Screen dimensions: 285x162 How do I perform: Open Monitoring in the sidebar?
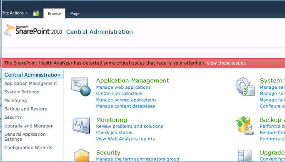tap(15, 100)
